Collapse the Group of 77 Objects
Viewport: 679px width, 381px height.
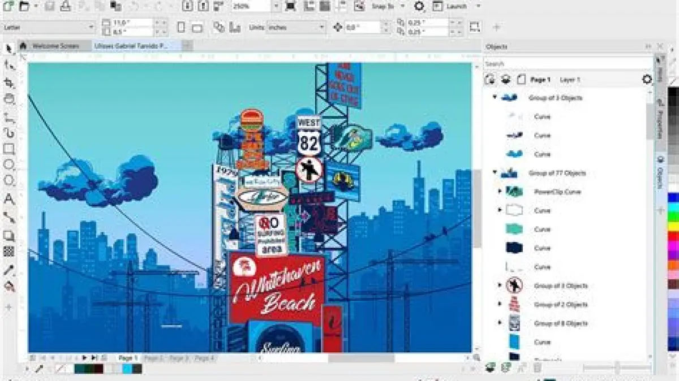(x=495, y=173)
